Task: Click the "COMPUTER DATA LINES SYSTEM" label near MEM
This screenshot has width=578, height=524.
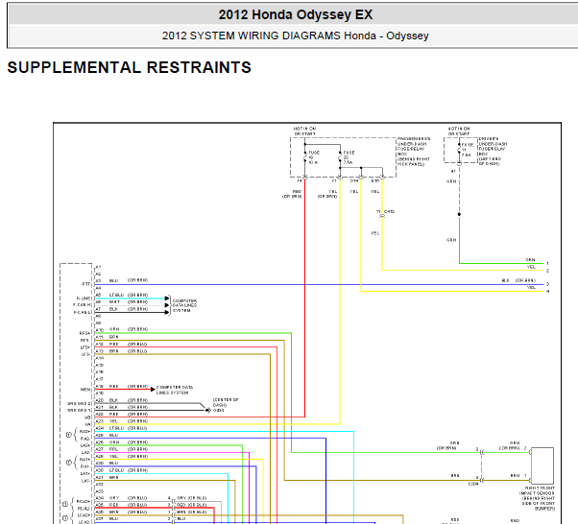Action: pyautogui.click(x=175, y=390)
